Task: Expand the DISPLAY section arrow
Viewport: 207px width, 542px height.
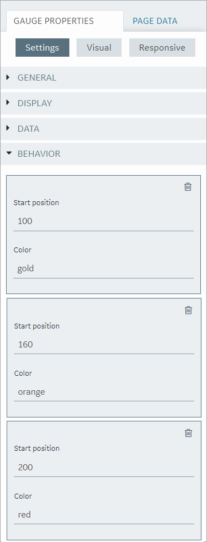Action: click(x=8, y=103)
